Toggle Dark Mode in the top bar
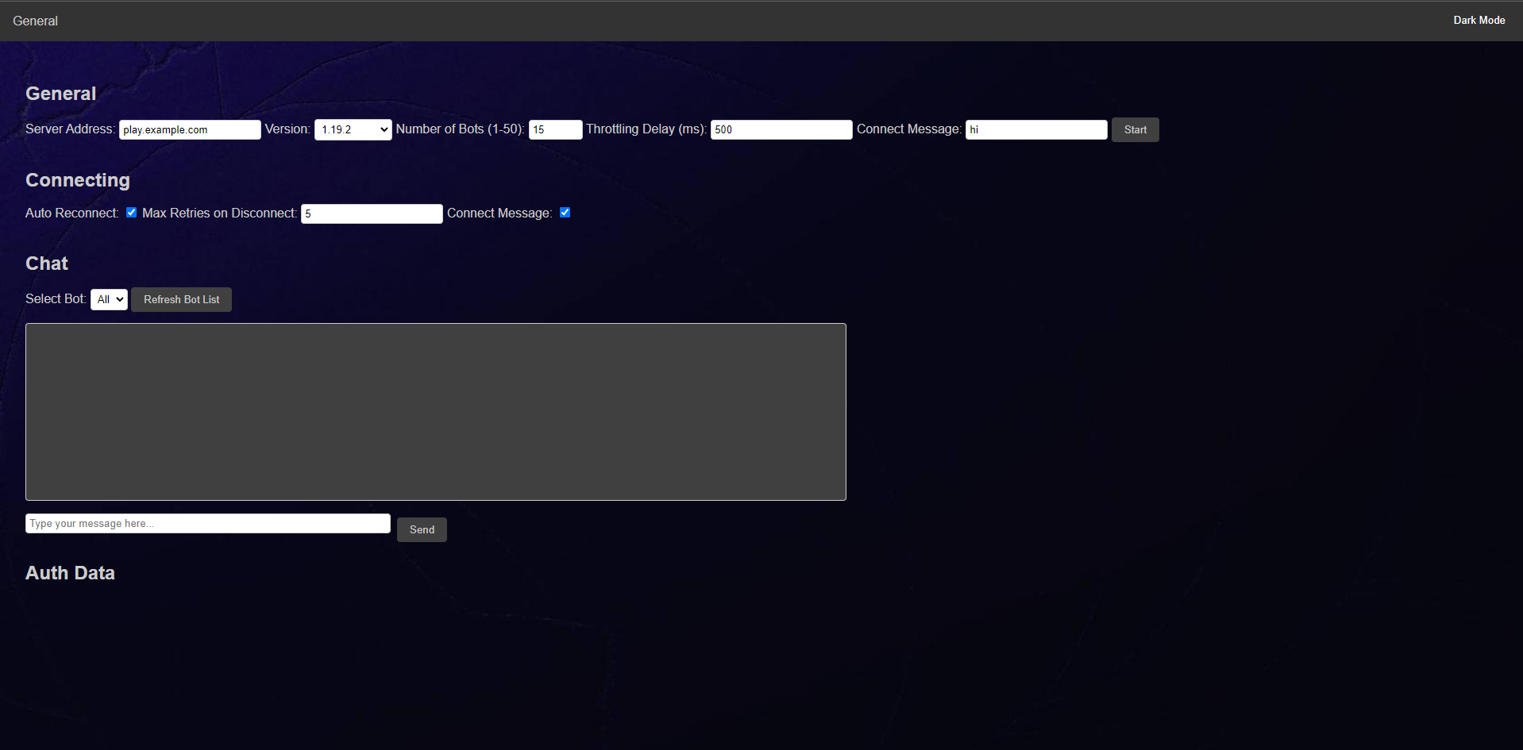This screenshot has height=750, width=1523. pyautogui.click(x=1479, y=20)
